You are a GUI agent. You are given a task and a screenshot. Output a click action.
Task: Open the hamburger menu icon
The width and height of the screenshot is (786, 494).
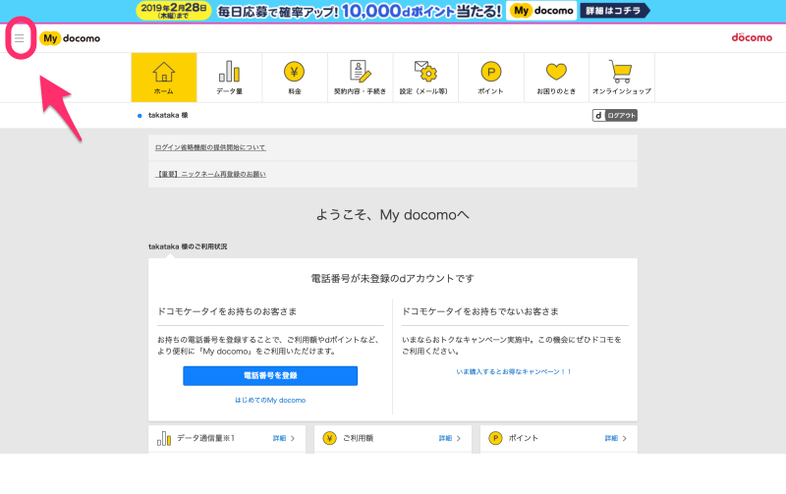pyautogui.click(x=19, y=38)
